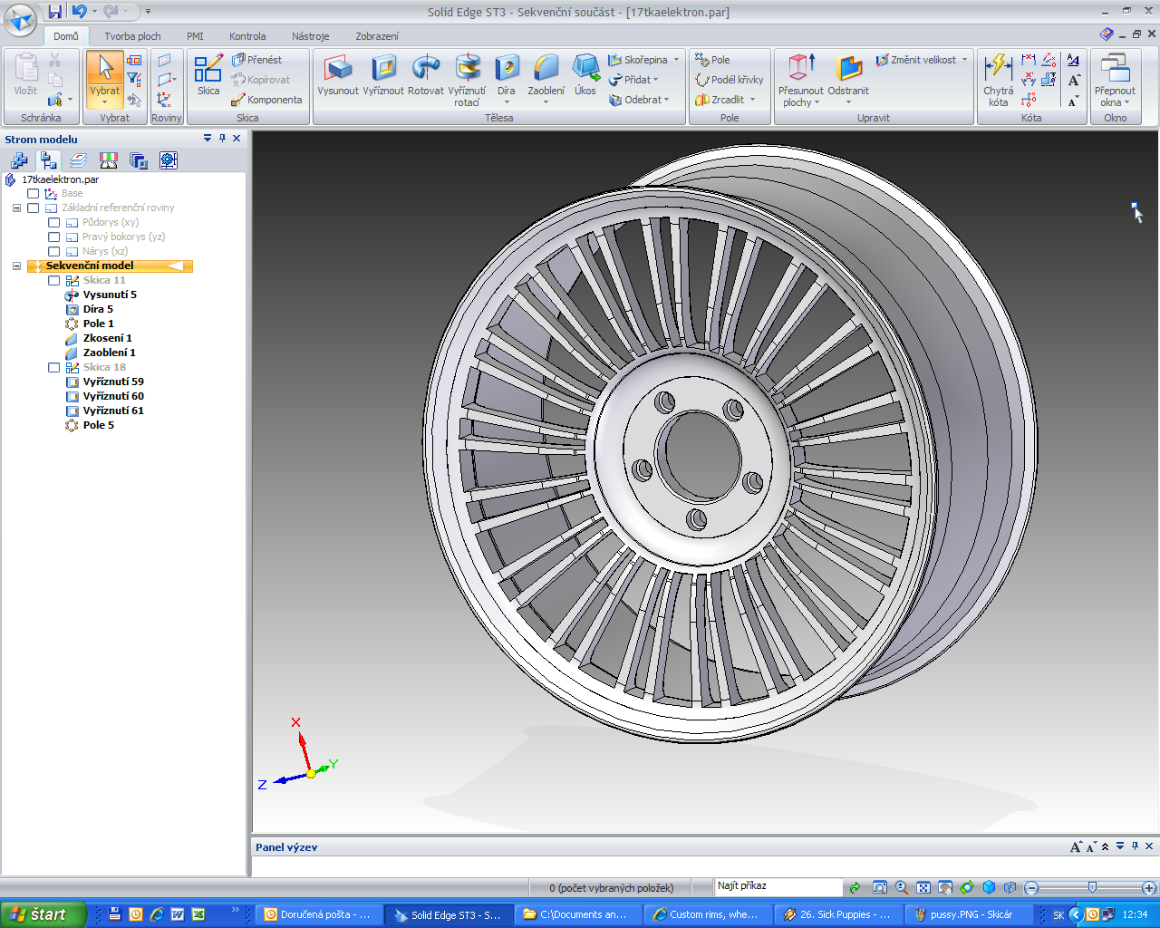
Task: Collapse the Sekvenční model tree node
Action: point(16,266)
